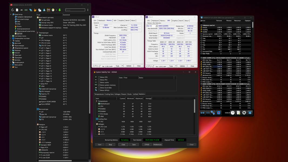288x162 pixels.
Task: Enable Stress local disks checkbox
Action: [x=99, y=88]
